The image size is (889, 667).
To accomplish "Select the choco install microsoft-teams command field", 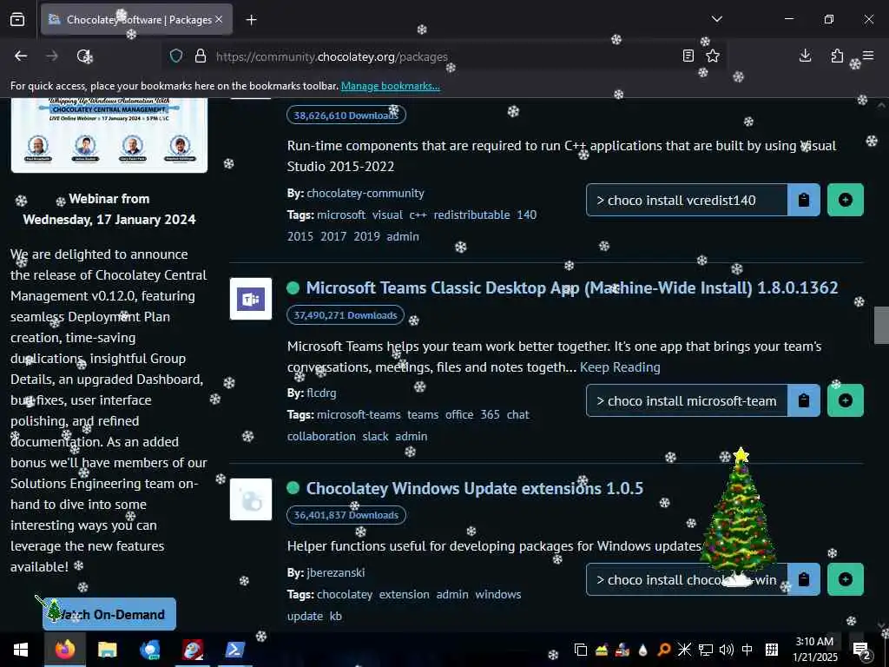I will click(x=687, y=400).
